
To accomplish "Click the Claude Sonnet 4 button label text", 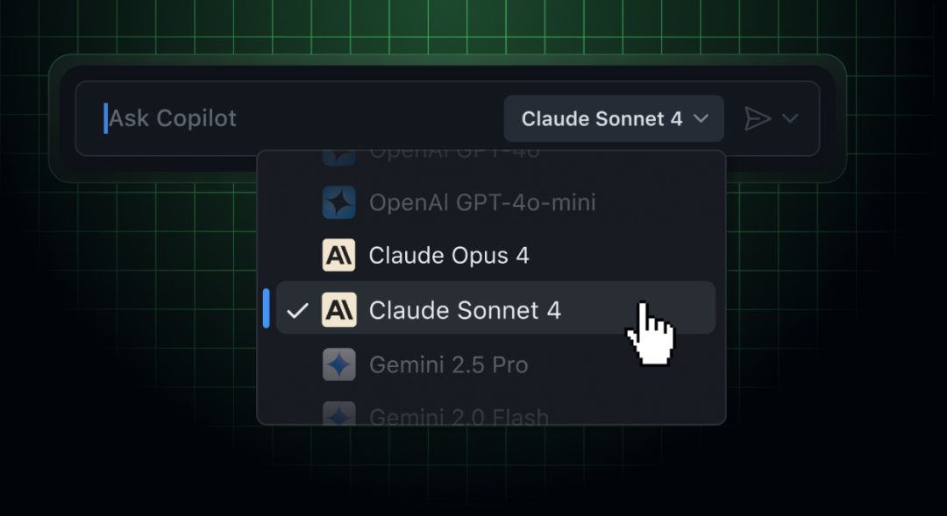I will [602, 119].
